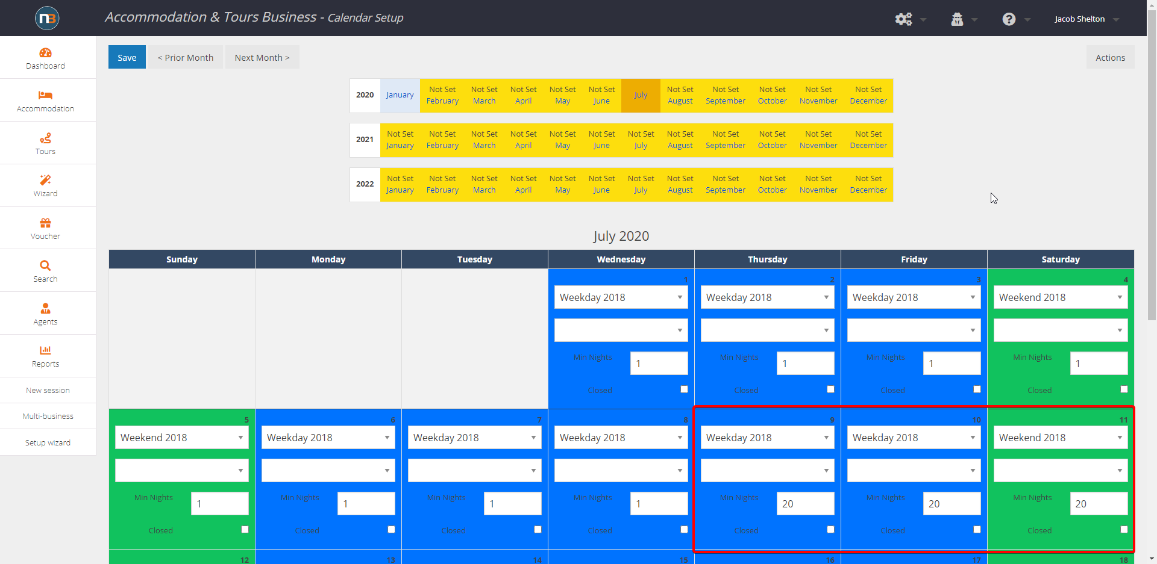This screenshot has height=564, width=1157.
Task: Open Weekend 2018 dropdown for July 5
Action: coord(181,438)
